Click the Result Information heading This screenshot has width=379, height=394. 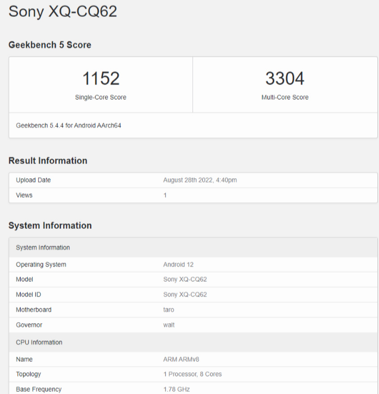click(x=48, y=161)
